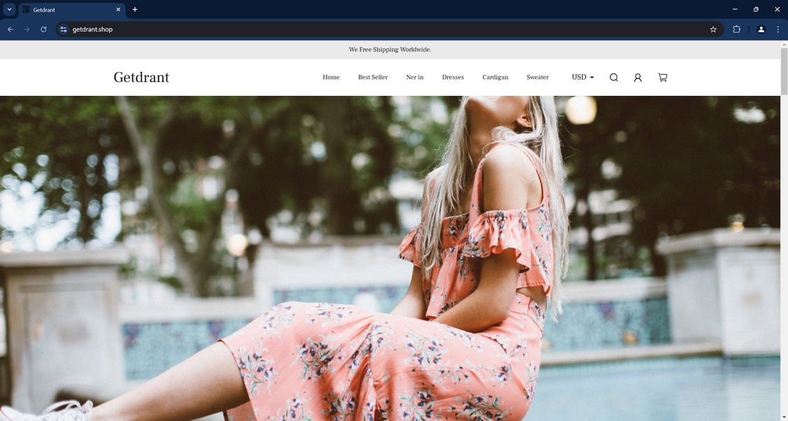The image size is (788, 421).
Task: Restore down the browser window
Action: click(x=756, y=10)
